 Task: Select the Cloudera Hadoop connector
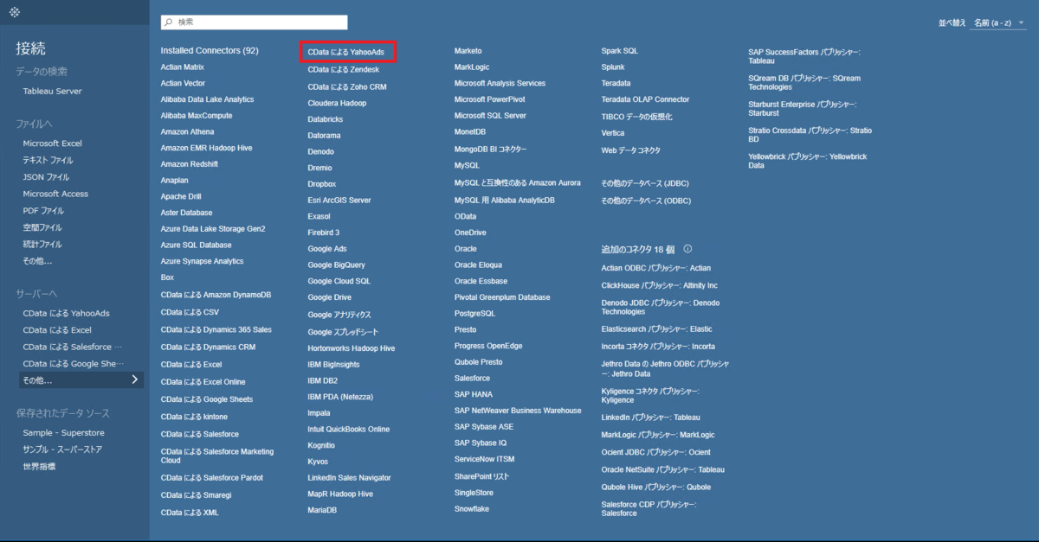coord(337,103)
